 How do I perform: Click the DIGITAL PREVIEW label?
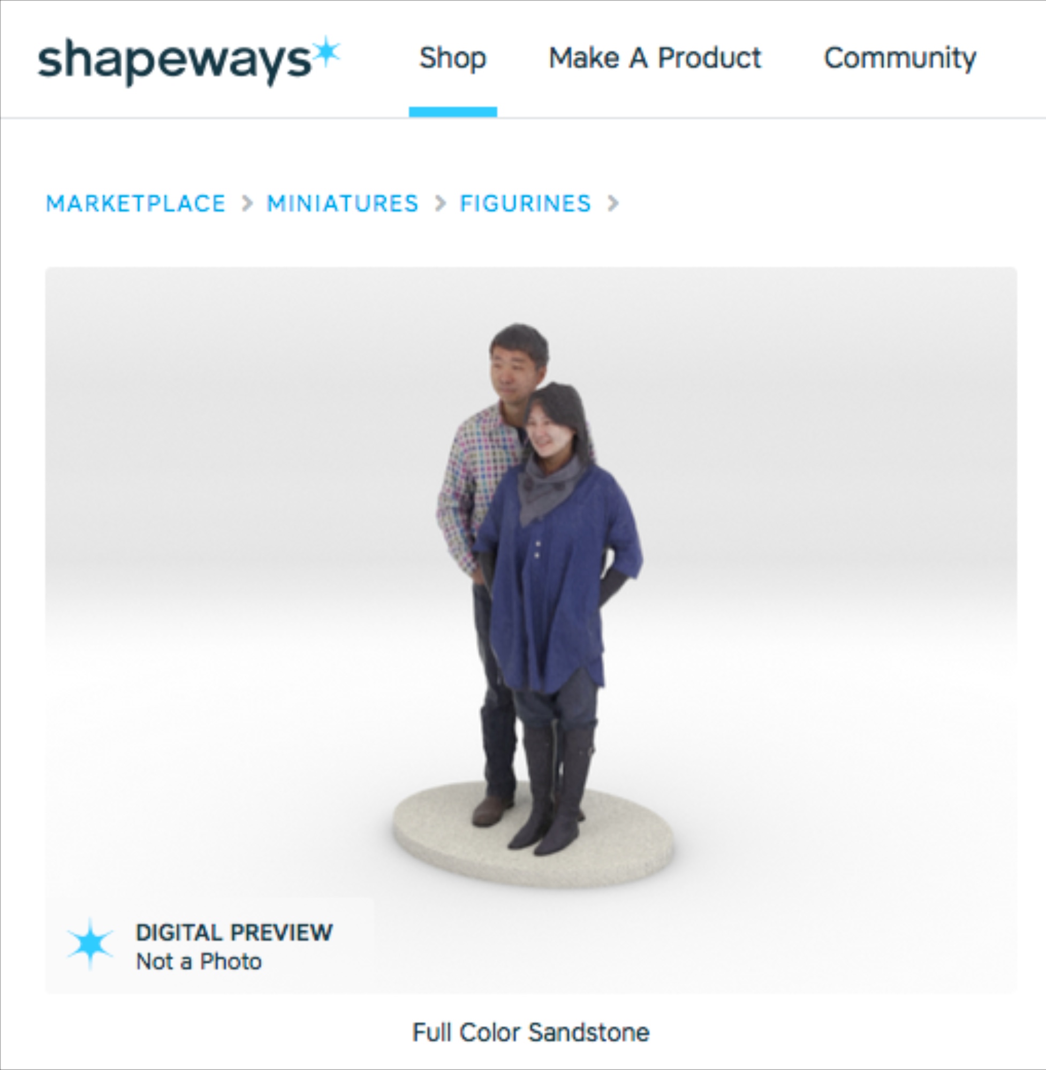[234, 932]
